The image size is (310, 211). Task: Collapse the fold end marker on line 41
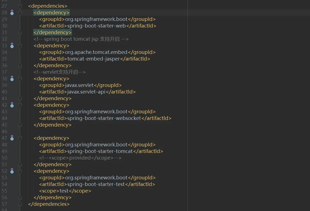click(x=20, y=98)
